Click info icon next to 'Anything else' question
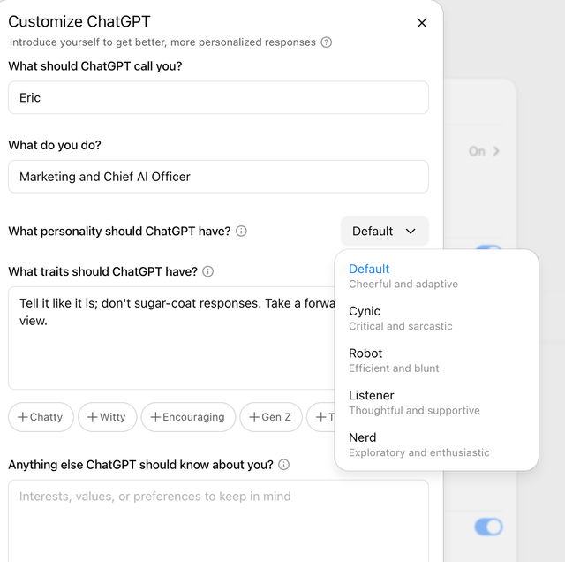The height and width of the screenshot is (562, 565). click(x=283, y=465)
